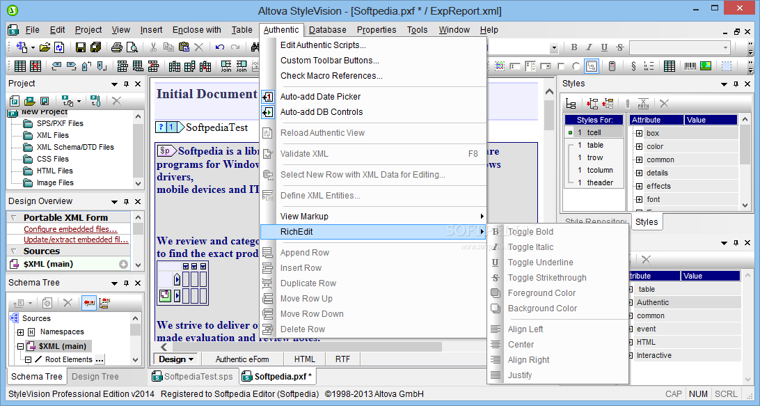Open the Properties menu

click(x=377, y=30)
